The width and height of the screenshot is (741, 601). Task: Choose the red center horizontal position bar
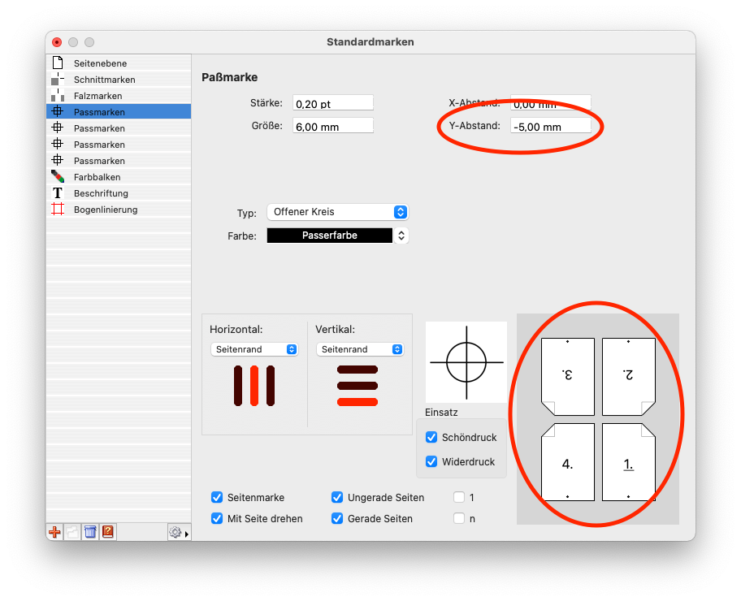coord(254,386)
